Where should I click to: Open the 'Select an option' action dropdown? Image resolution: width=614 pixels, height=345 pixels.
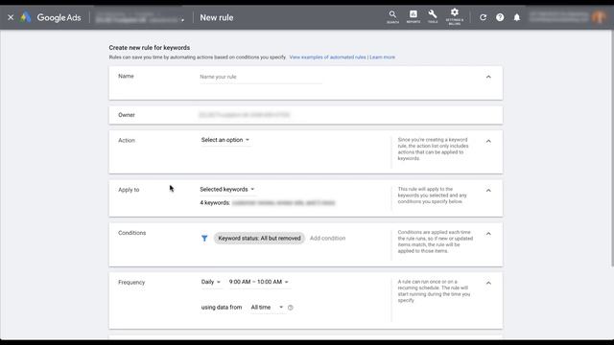[225, 140]
